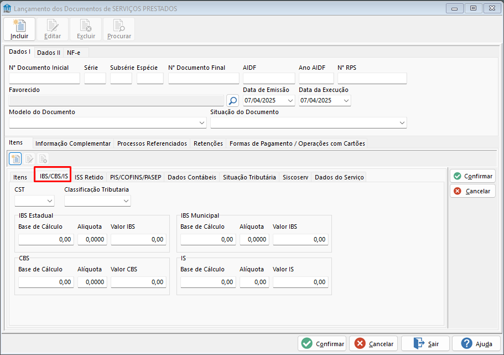The width and height of the screenshot is (504, 355).
Task: Select the IBS/CBS/IS sub-tab
Action: (53, 176)
